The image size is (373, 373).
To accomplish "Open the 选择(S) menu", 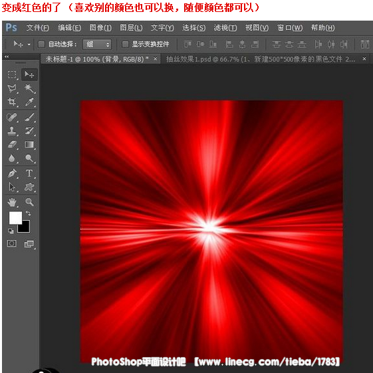I will coord(194,28).
